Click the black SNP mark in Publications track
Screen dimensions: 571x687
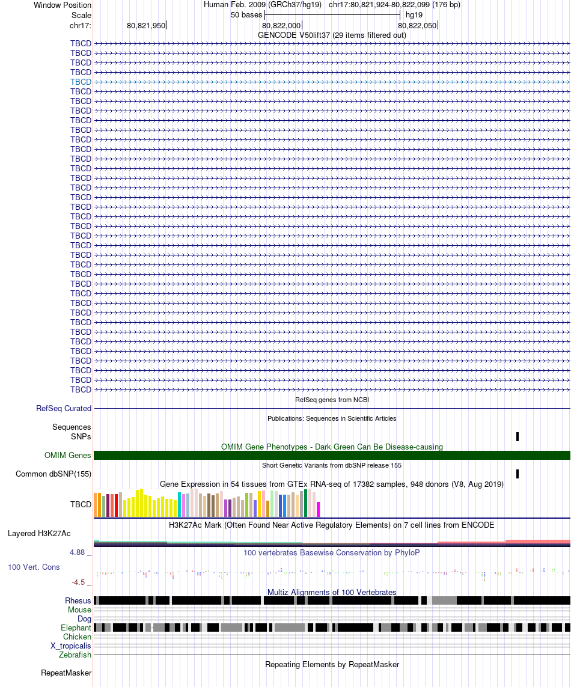click(518, 436)
